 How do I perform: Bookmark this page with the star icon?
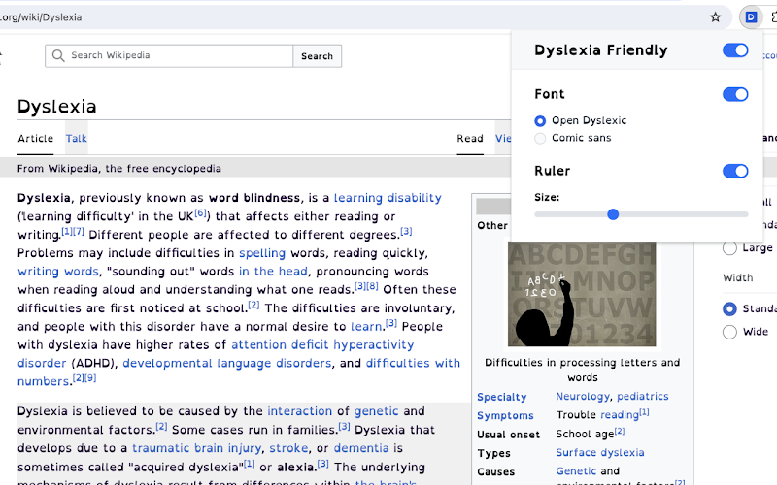coord(715,17)
